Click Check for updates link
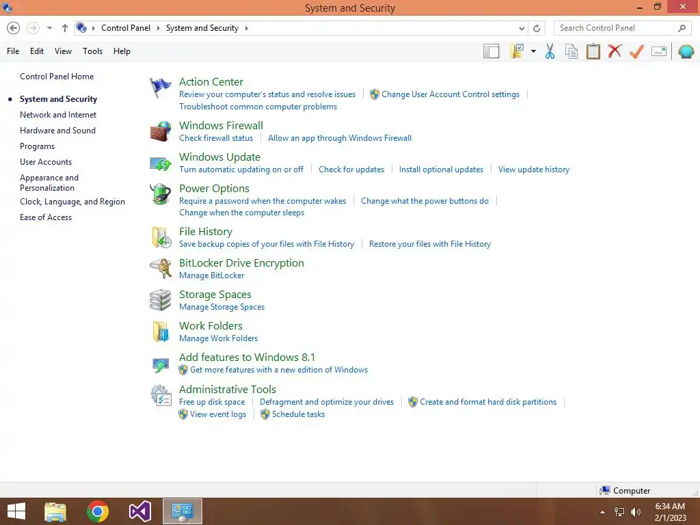 [x=351, y=170]
